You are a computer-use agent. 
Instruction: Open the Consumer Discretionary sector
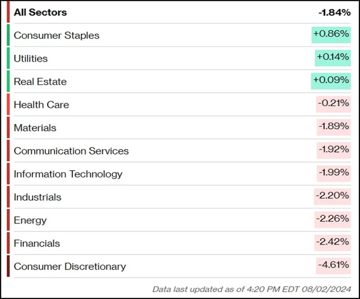point(70,266)
